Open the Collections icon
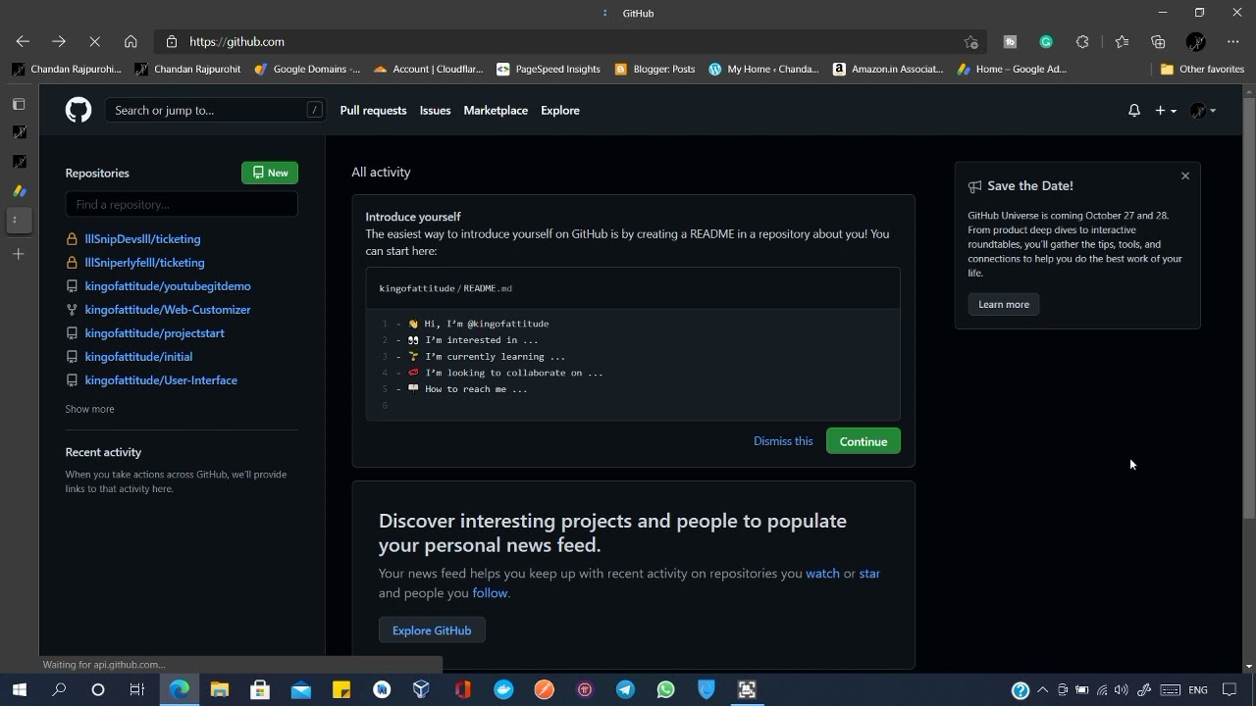This screenshot has width=1256, height=706. point(1159,42)
